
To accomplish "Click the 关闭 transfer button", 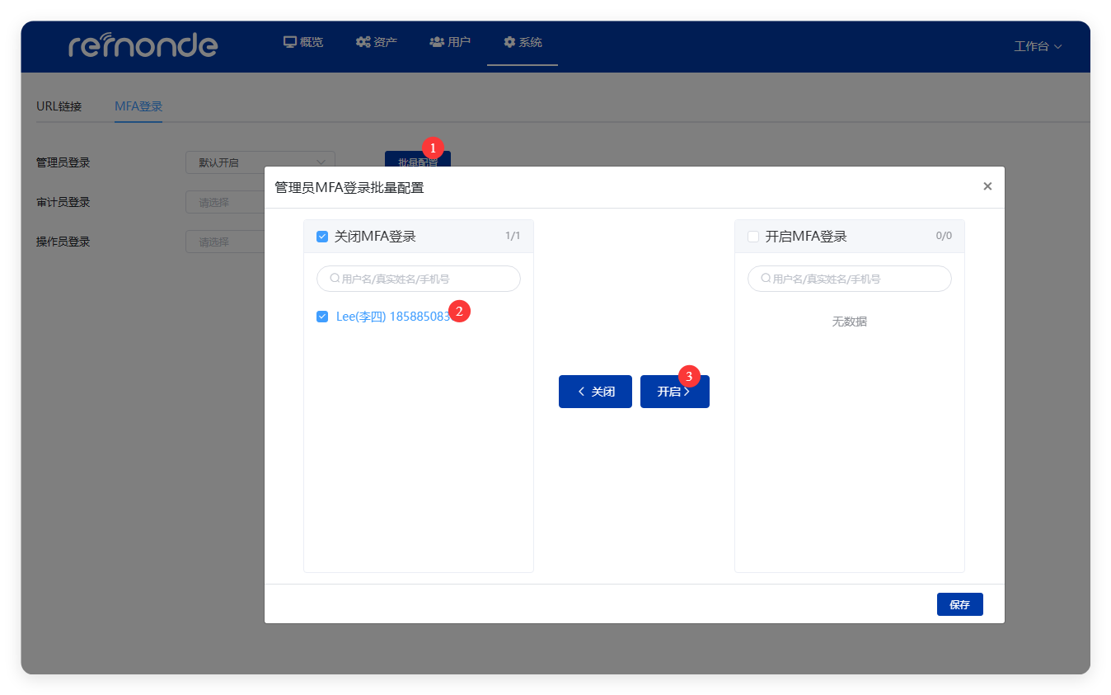I will point(595,391).
